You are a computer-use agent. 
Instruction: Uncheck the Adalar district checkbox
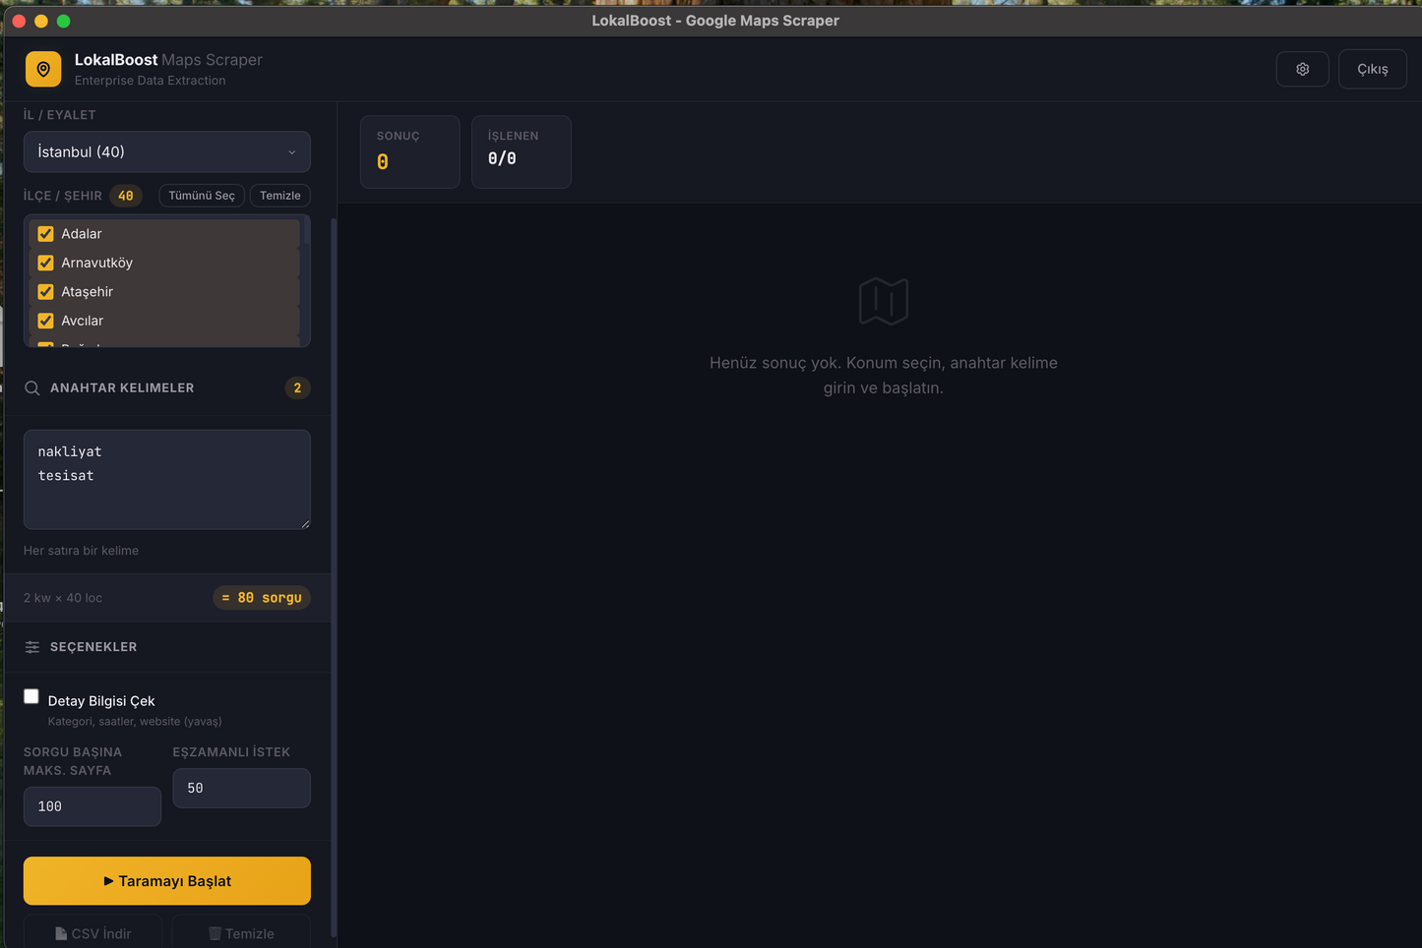pos(45,234)
